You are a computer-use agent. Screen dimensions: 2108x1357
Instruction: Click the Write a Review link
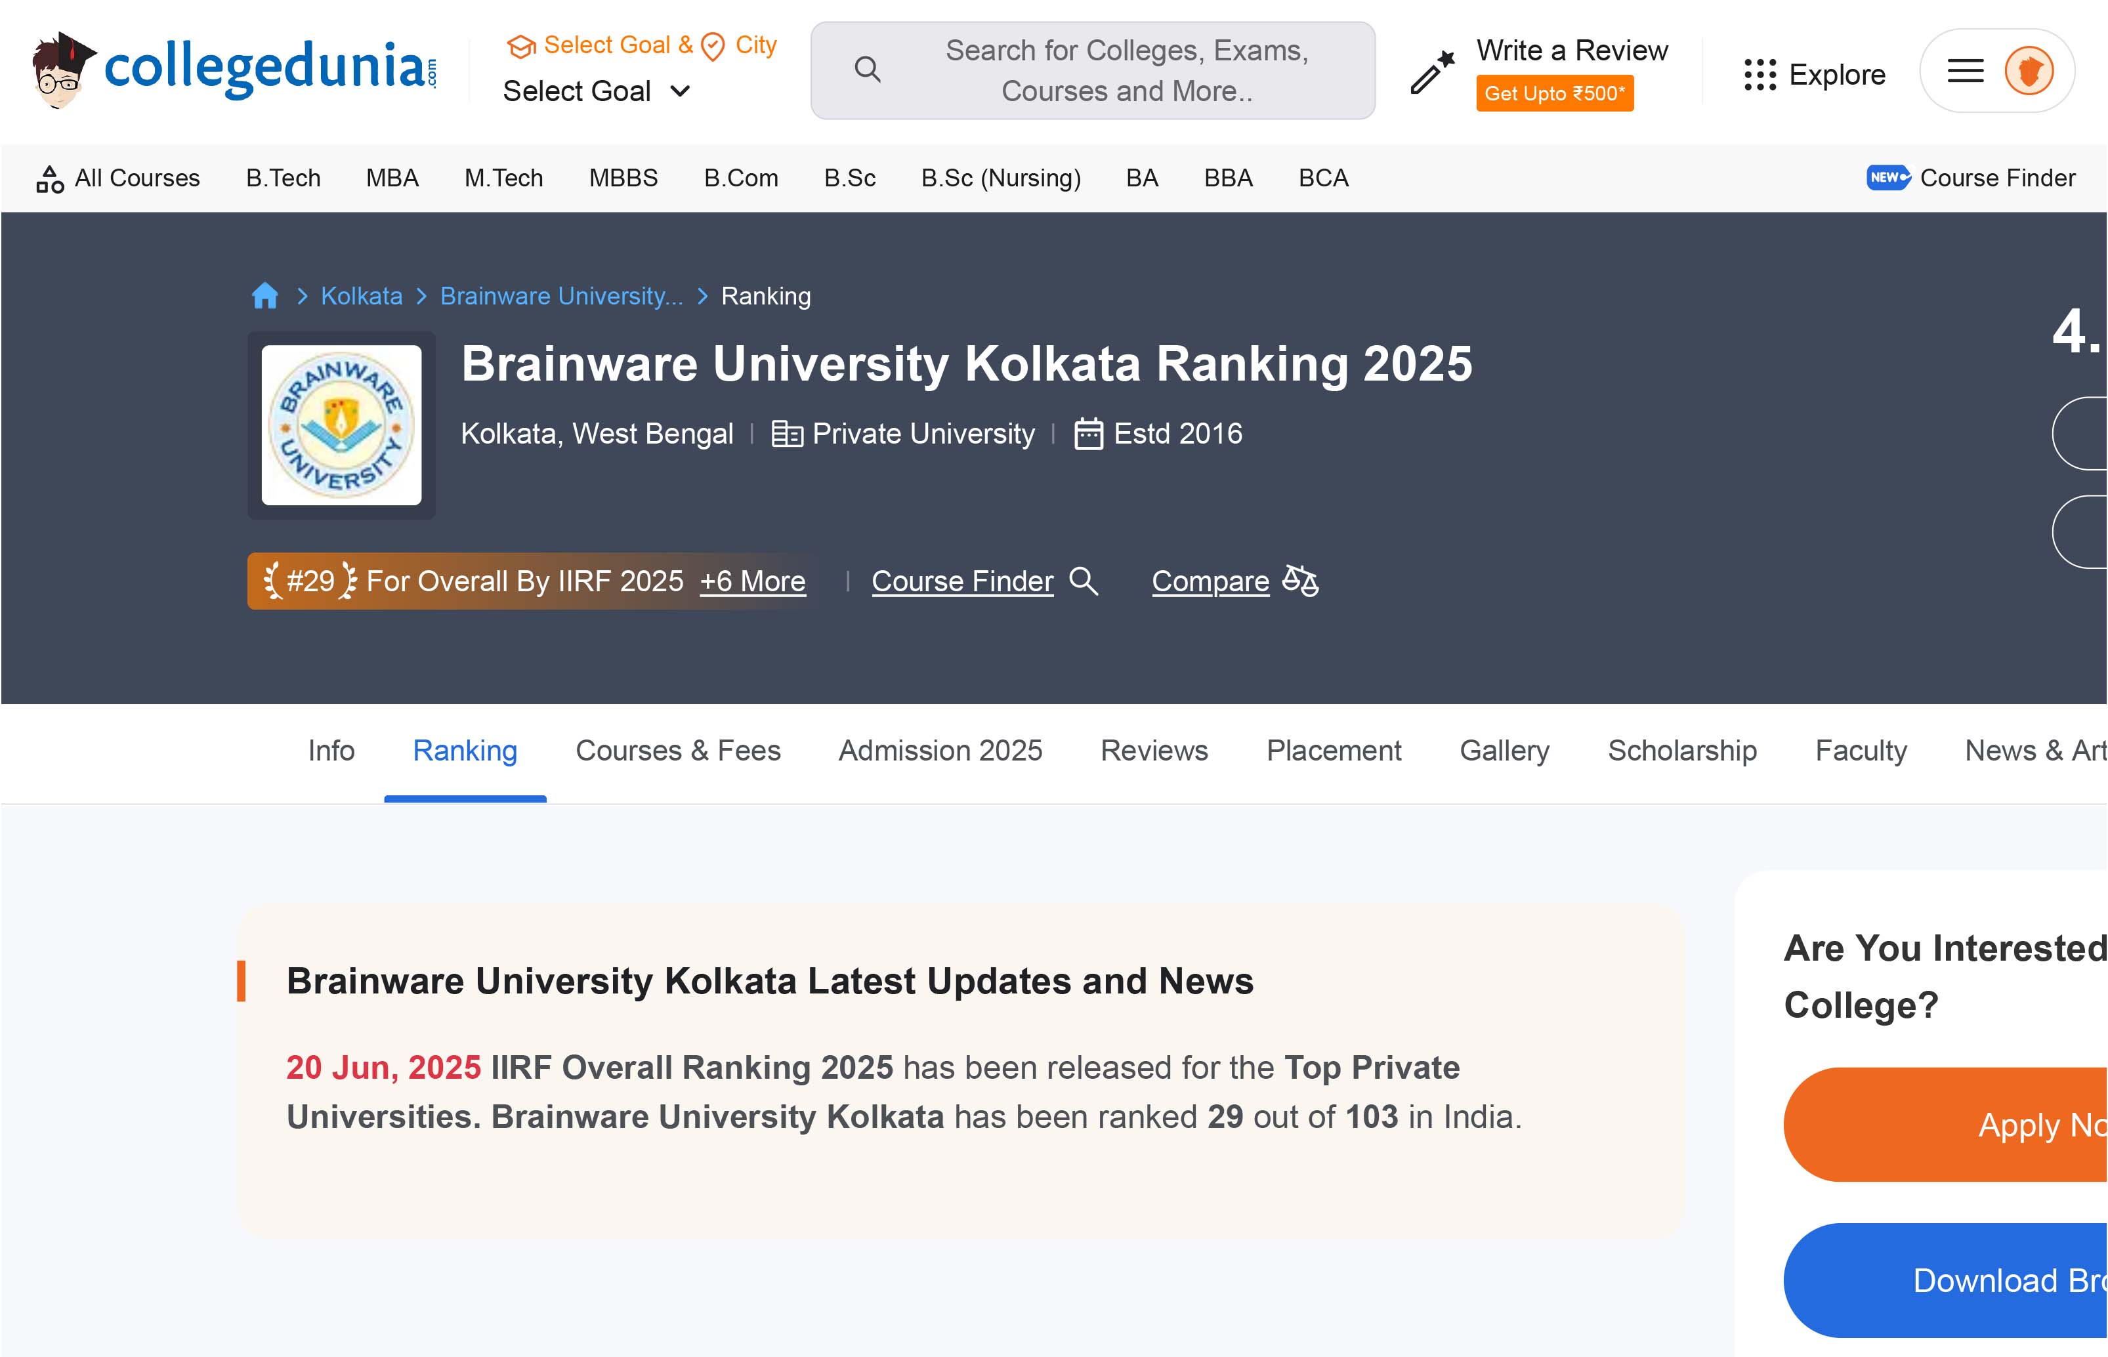coord(1572,51)
